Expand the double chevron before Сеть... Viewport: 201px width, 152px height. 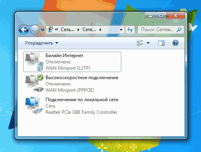click(57, 30)
